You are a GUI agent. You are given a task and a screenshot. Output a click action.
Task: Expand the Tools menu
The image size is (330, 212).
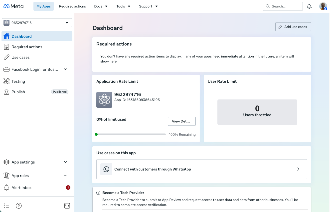point(123,6)
